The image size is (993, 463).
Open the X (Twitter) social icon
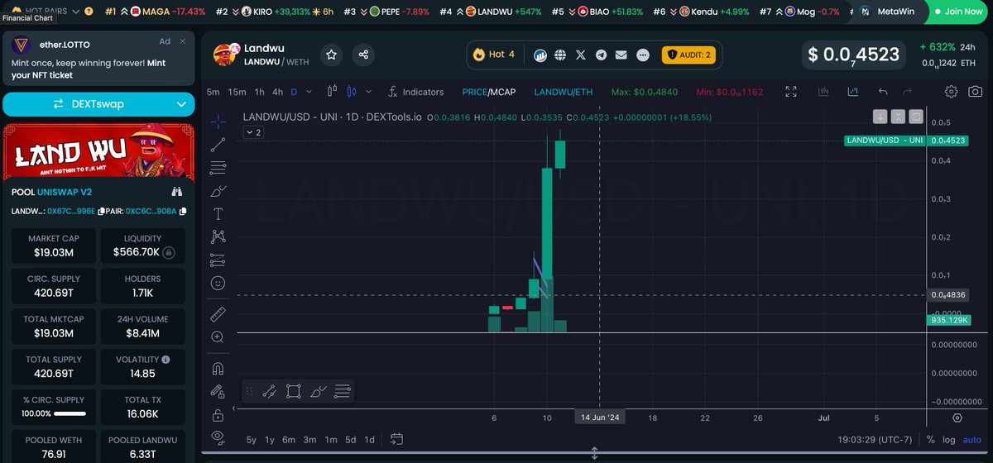581,55
